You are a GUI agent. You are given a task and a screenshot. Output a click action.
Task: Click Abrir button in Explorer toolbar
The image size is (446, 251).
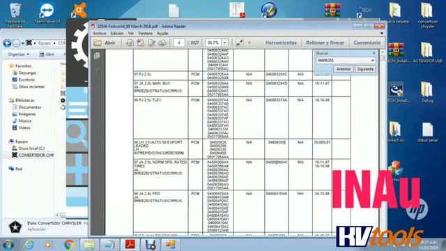[x=47, y=54]
